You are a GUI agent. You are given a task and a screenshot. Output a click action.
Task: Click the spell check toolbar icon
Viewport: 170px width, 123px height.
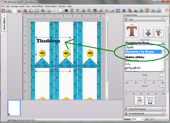click(43, 11)
